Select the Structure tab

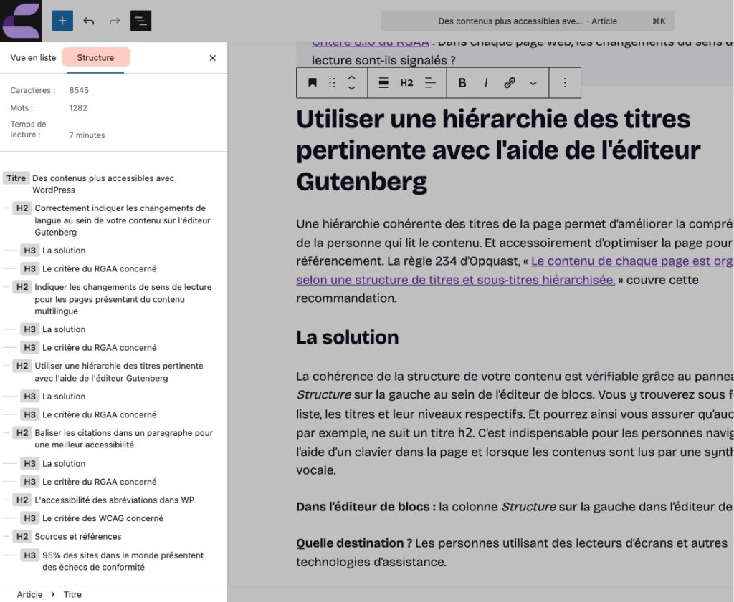(x=95, y=57)
